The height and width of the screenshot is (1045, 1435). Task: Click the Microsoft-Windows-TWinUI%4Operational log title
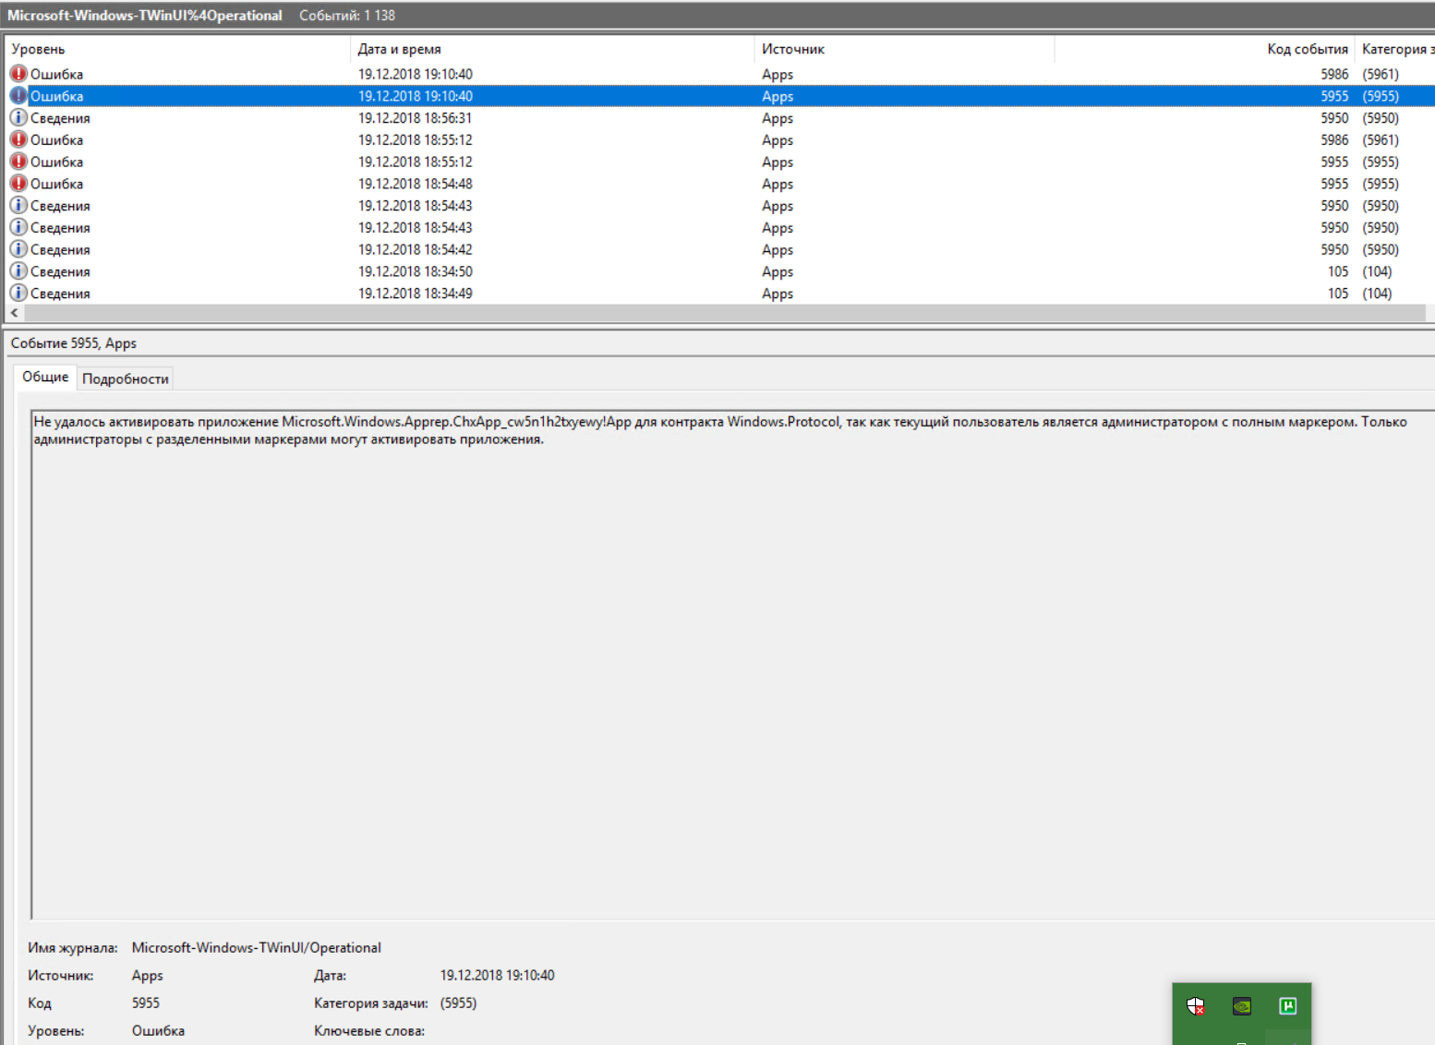[145, 16]
